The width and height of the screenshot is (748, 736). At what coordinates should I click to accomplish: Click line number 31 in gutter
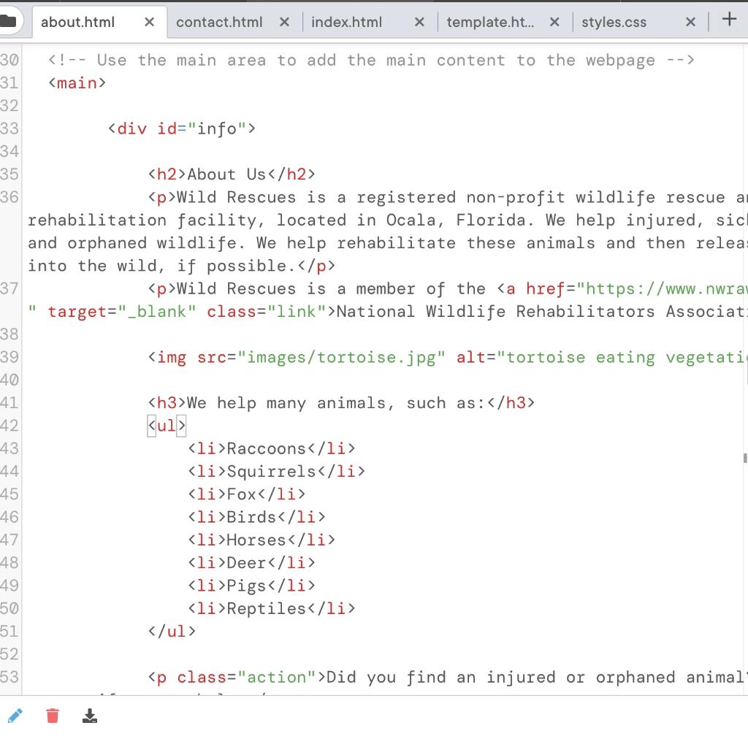(x=9, y=83)
